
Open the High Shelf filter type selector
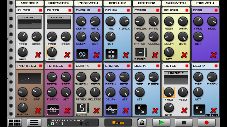click(x=29, y=17)
